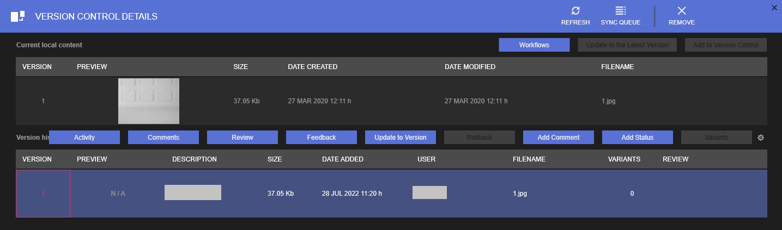Viewport: 782px width, 230px height.
Task: Click REVIEW column header
Action: pyautogui.click(x=676, y=159)
